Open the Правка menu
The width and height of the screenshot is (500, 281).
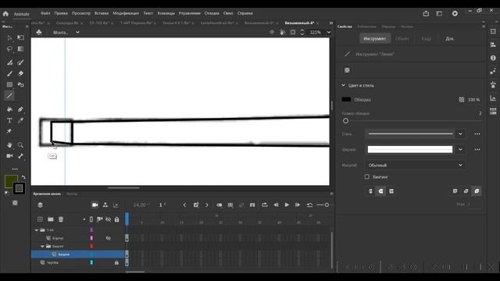tap(61, 13)
